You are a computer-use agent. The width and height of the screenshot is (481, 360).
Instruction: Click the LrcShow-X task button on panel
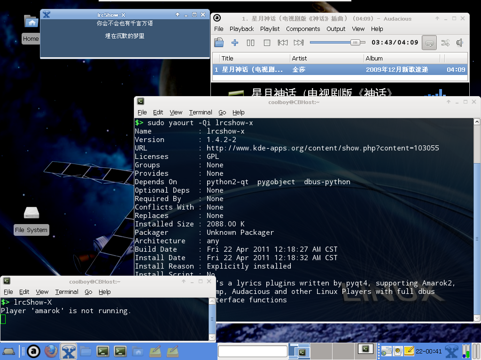point(69,351)
